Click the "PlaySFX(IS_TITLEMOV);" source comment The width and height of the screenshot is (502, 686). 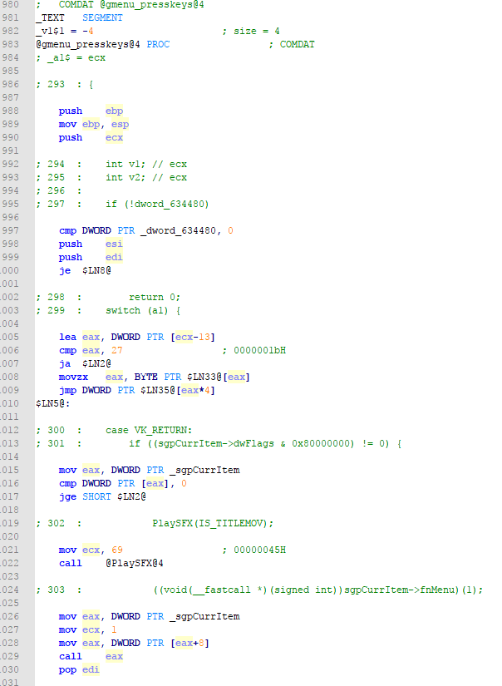click(x=213, y=523)
